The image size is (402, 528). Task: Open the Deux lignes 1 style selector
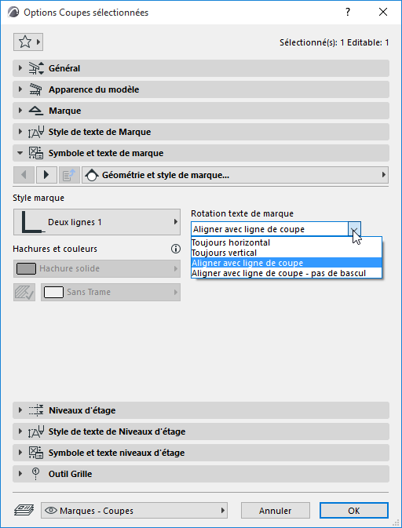(97, 222)
